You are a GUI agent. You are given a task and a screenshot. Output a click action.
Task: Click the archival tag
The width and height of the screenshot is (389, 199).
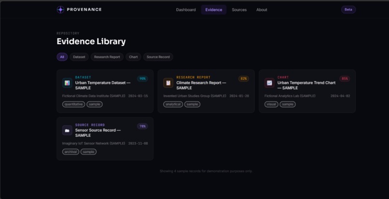[70, 152]
